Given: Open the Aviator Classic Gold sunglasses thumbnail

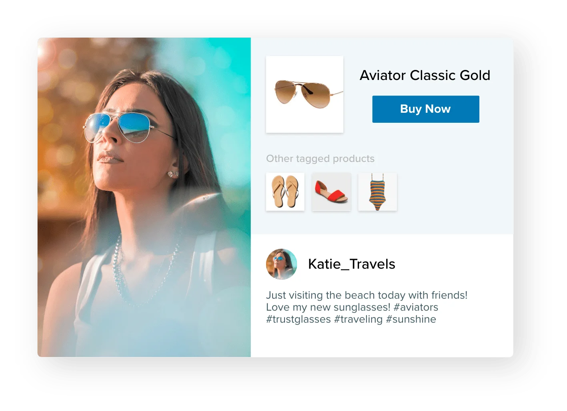Looking at the screenshot, I should point(305,94).
